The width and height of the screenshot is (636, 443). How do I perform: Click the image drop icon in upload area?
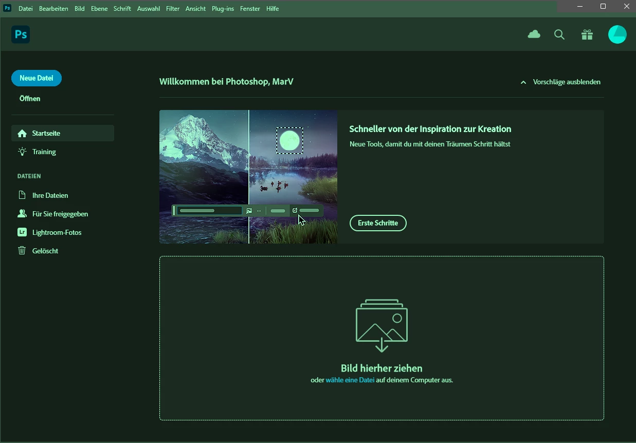tap(381, 325)
